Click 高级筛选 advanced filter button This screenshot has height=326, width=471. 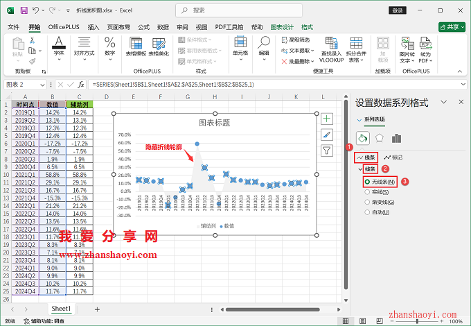(295, 40)
